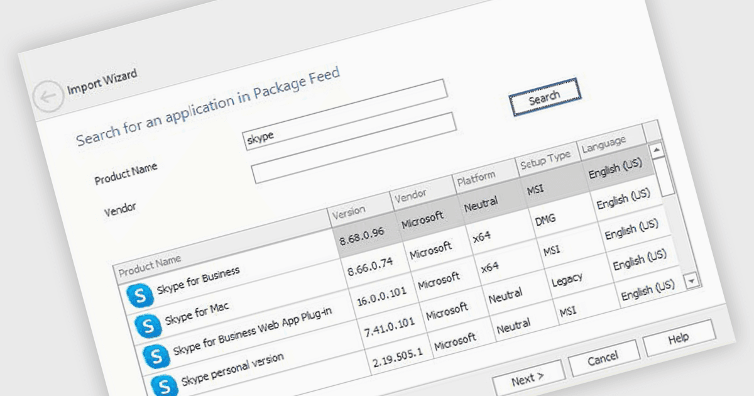Click the Search button

(544, 97)
